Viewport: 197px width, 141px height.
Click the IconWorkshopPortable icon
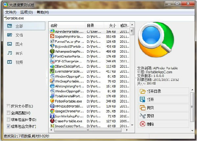(52, 116)
